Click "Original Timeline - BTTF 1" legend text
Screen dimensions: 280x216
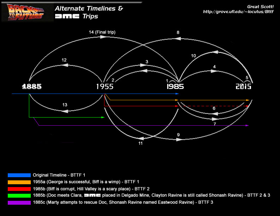point(59,175)
